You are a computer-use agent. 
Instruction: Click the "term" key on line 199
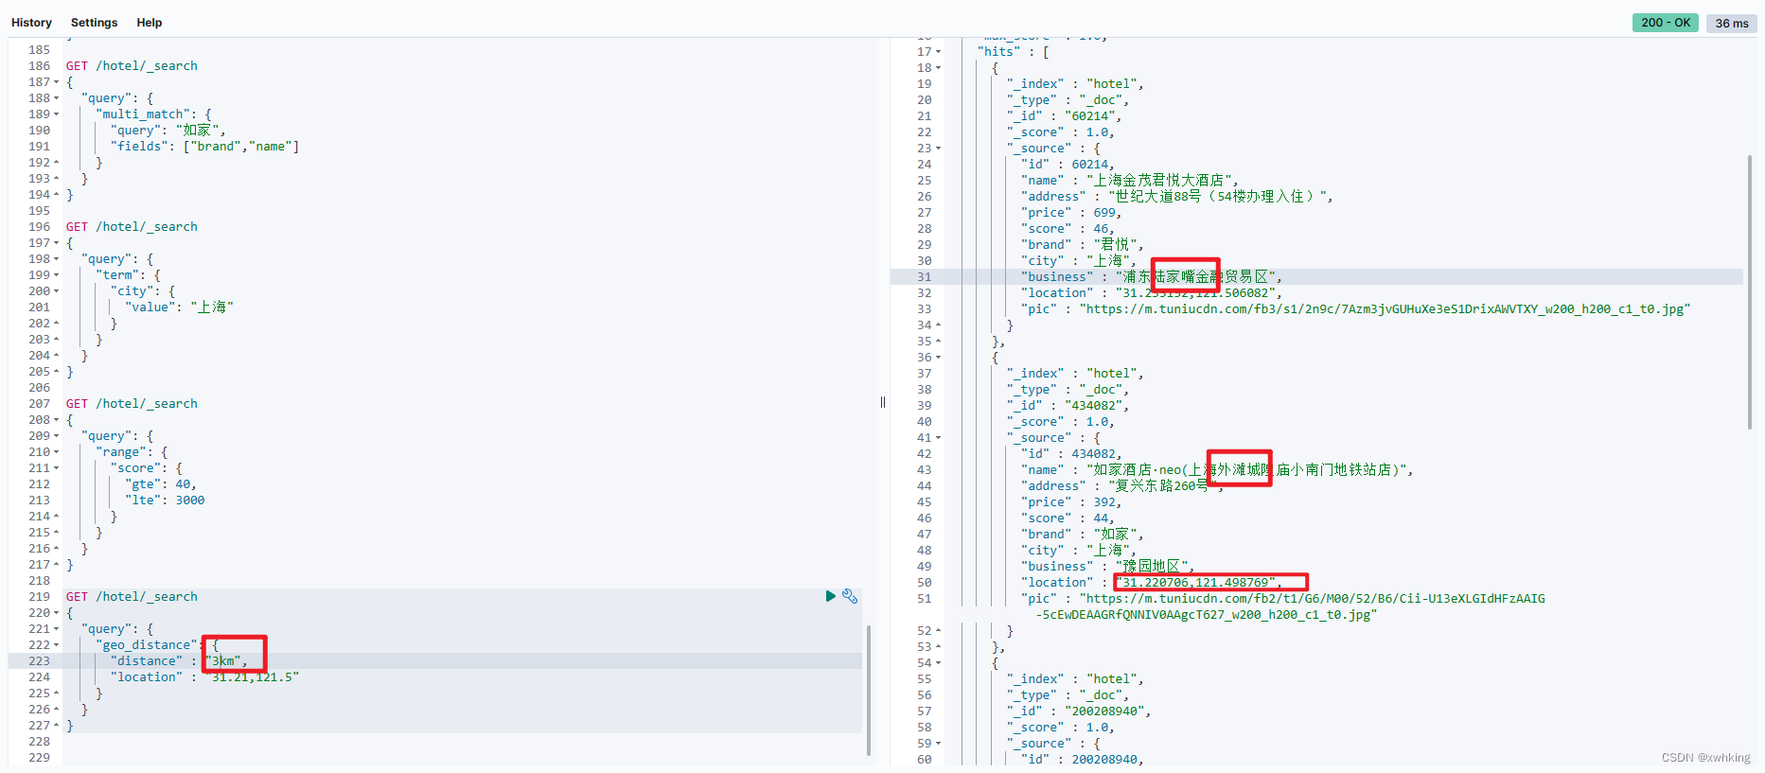117,275
